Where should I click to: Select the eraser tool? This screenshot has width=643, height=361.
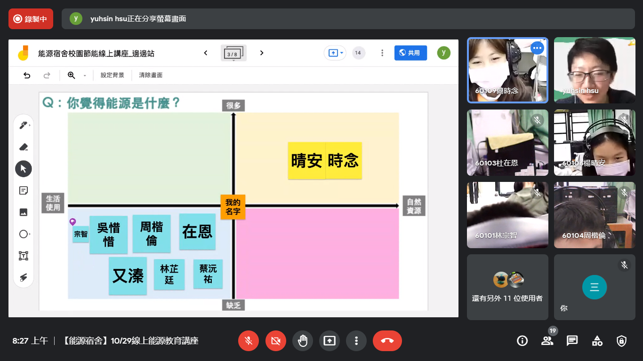click(24, 147)
